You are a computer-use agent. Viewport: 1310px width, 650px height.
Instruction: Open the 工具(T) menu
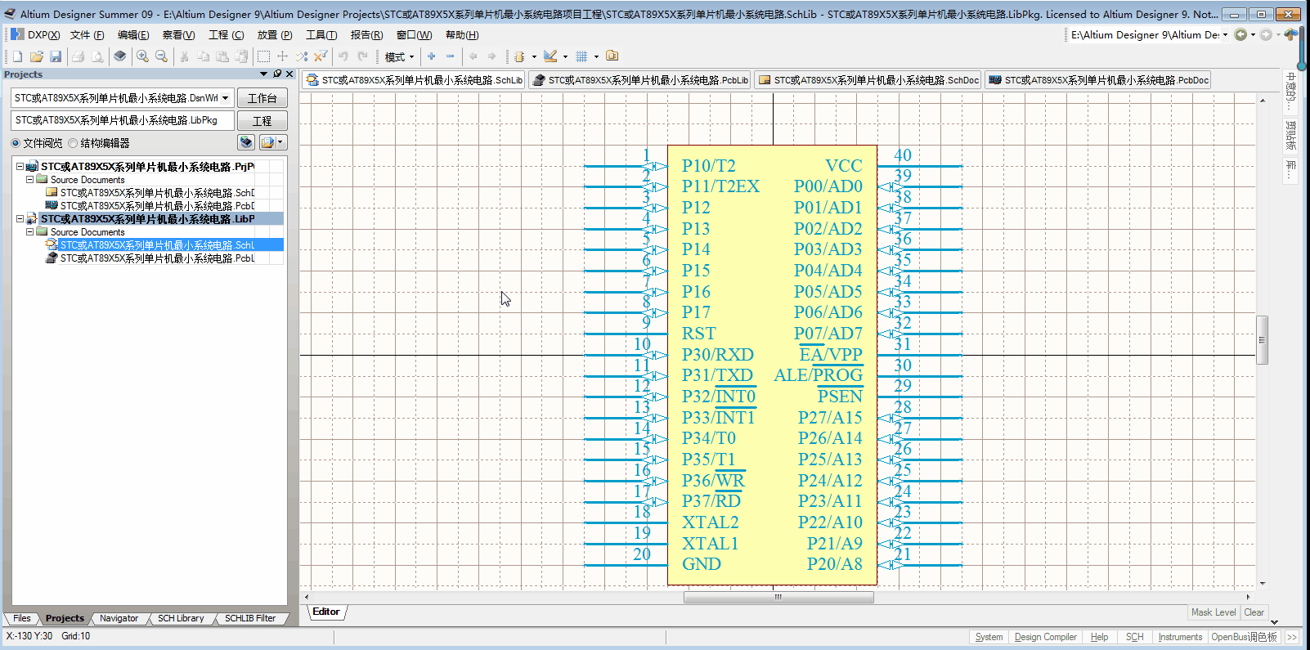(321, 35)
